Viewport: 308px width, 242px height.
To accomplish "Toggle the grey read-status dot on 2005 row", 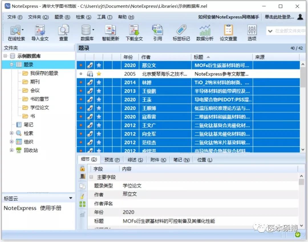I will [81, 74].
